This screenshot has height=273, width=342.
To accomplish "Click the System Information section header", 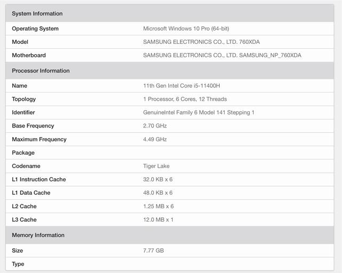I will (37, 13).
